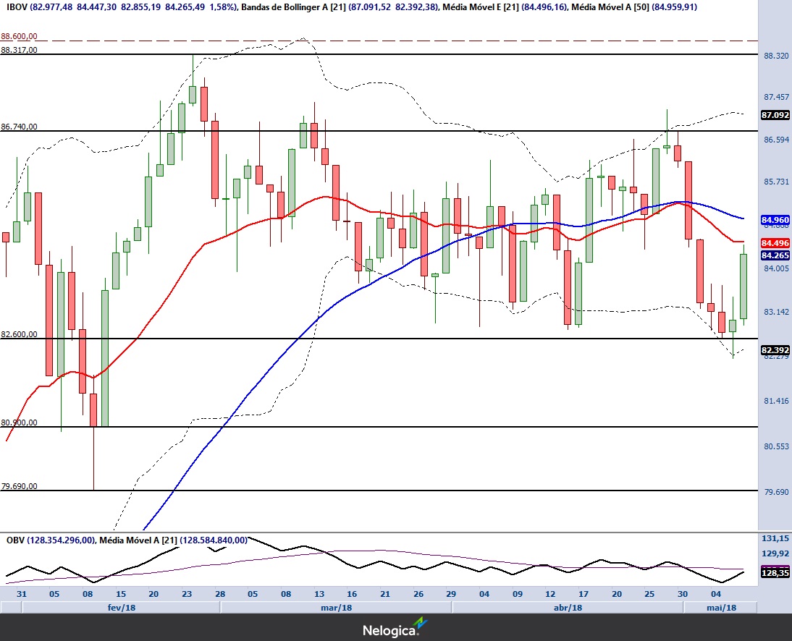Select the red 84.496 price tag
The height and width of the screenshot is (641, 792).
775,243
